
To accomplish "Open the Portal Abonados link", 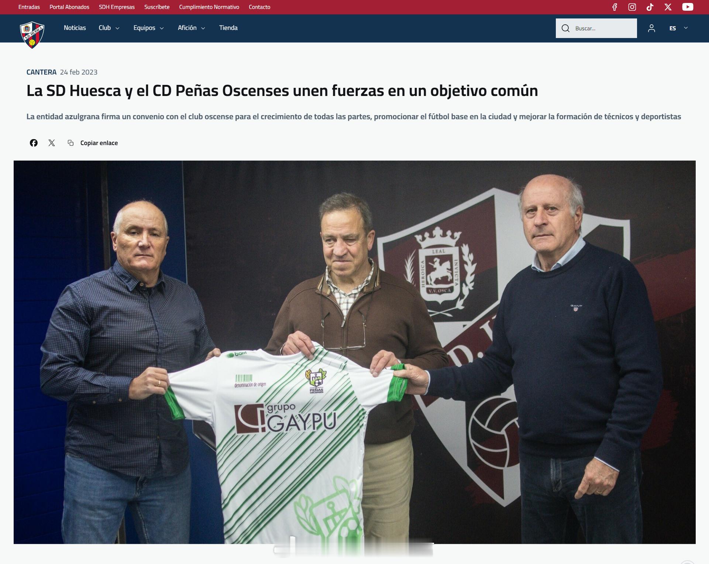I will (x=69, y=7).
